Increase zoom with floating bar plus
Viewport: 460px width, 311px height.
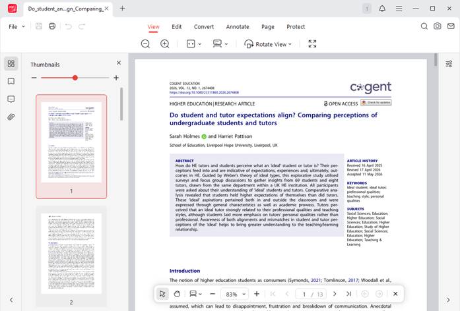[x=257, y=294]
